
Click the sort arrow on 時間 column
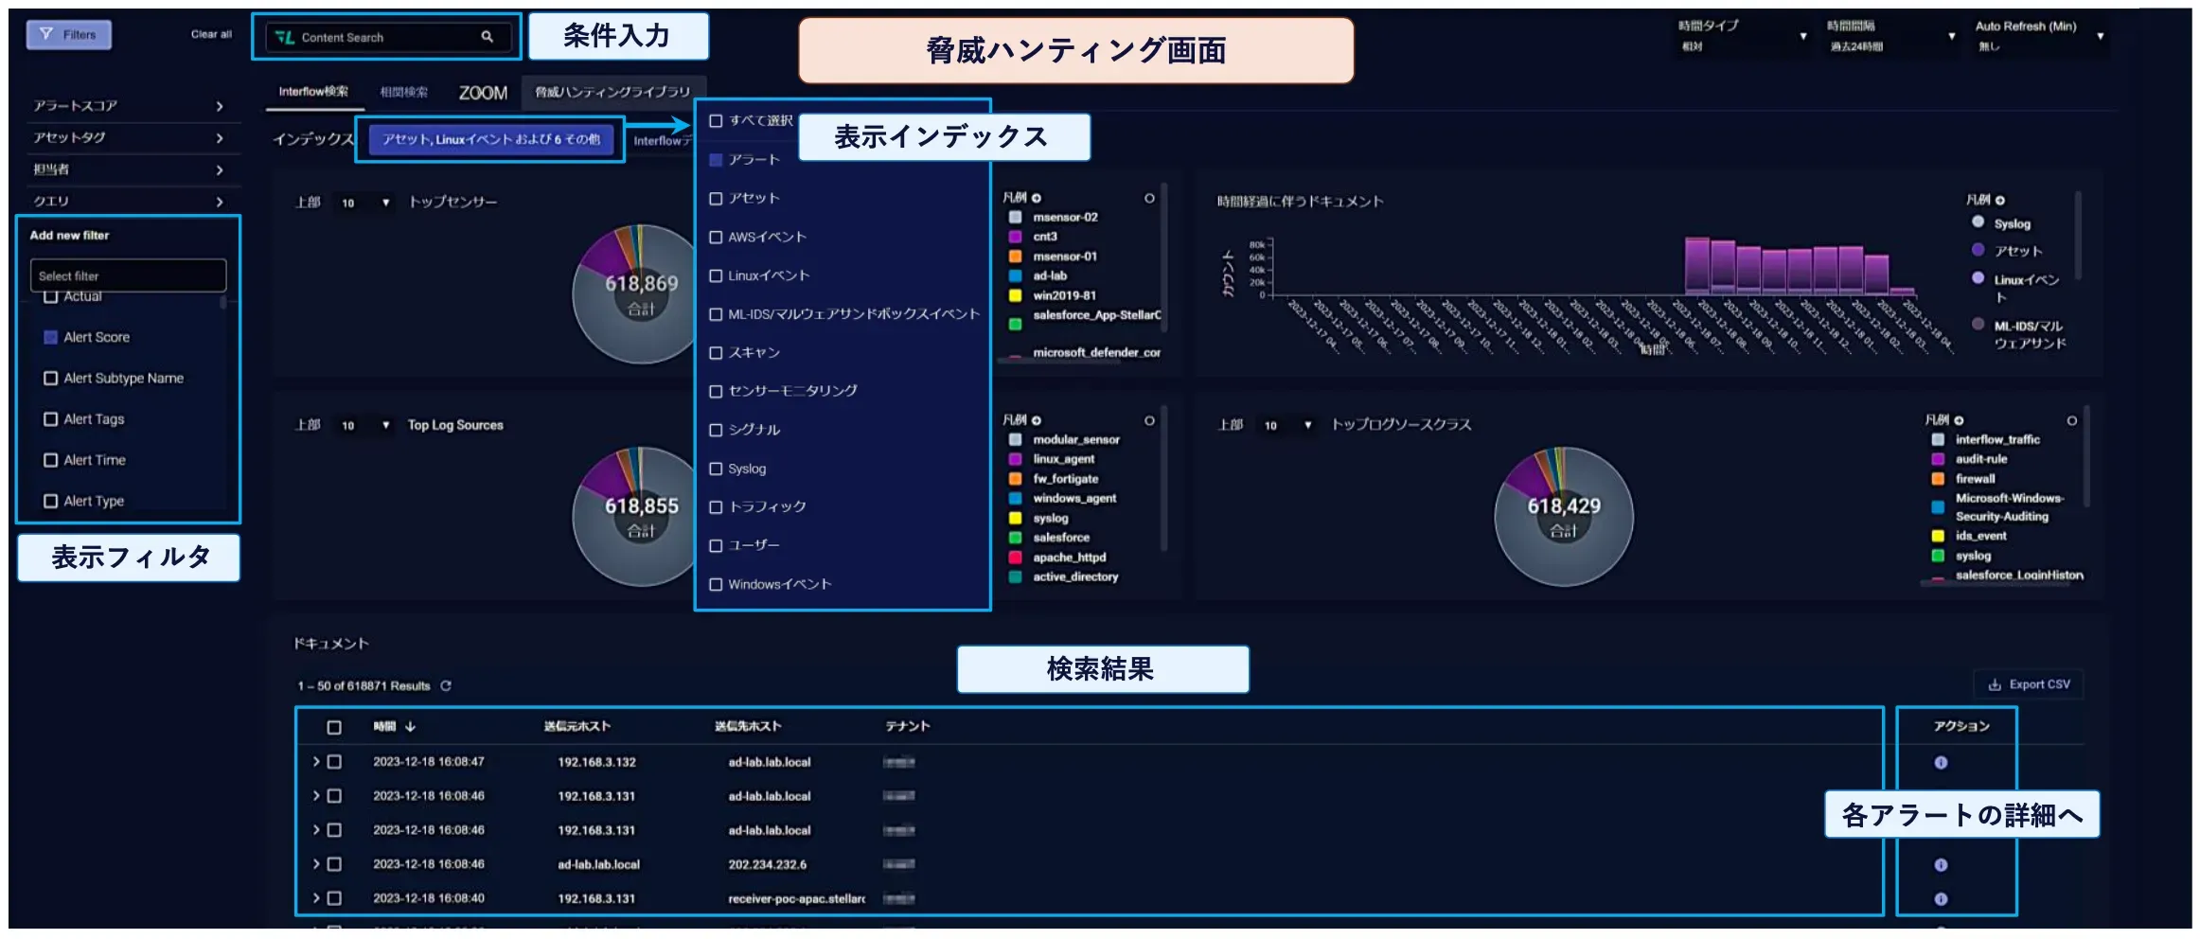click(x=410, y=726)
